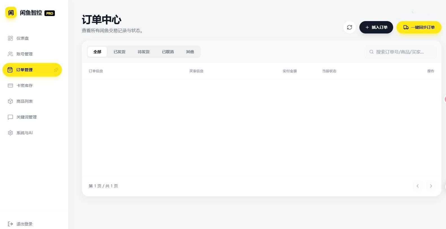This screenshot has height=229, width=446.
Task: Click the 系统与AI gear icon
Action: click(x=10, y=133)
